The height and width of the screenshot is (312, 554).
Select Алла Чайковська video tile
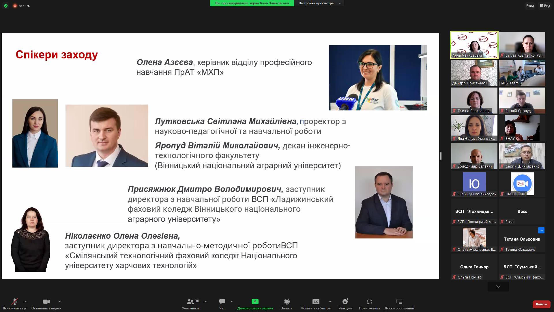pos(474,45)
